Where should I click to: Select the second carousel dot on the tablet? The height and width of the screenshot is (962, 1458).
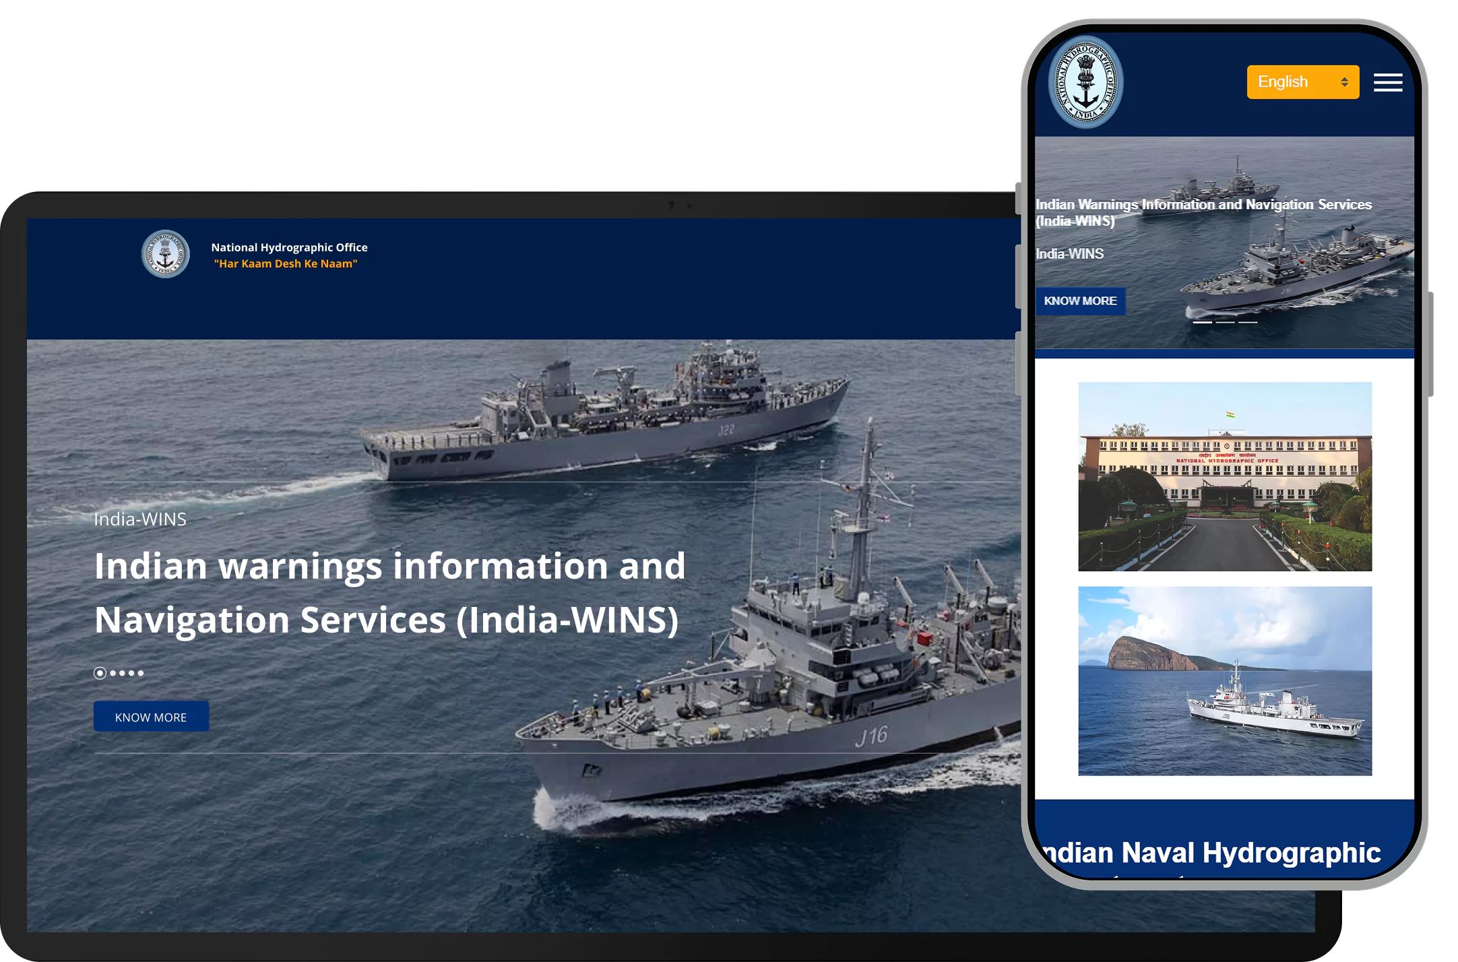tap(113, 673)
